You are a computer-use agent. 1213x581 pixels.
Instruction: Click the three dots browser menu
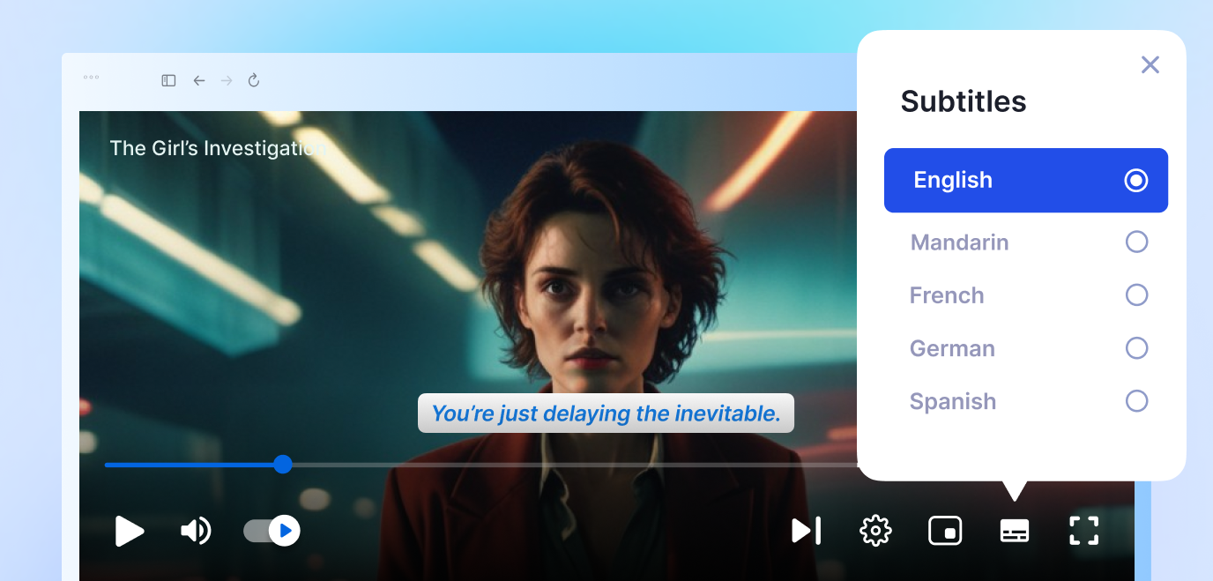(91, 78)
